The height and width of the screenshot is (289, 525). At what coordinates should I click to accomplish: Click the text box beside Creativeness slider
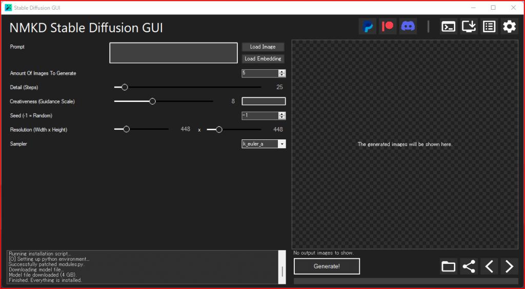tap(264, 101)
